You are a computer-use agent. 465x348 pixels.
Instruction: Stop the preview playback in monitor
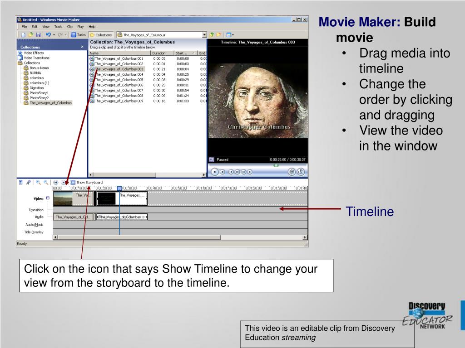tap(223, 172)
